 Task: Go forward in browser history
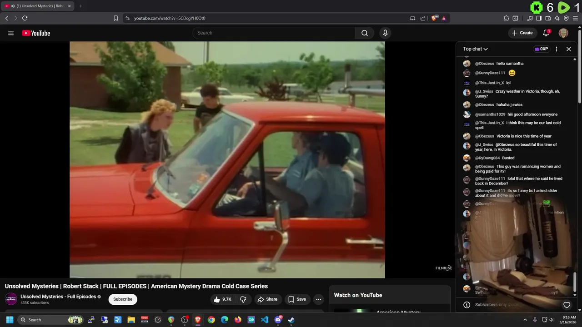pyautogui.click(x=15, y=18)
